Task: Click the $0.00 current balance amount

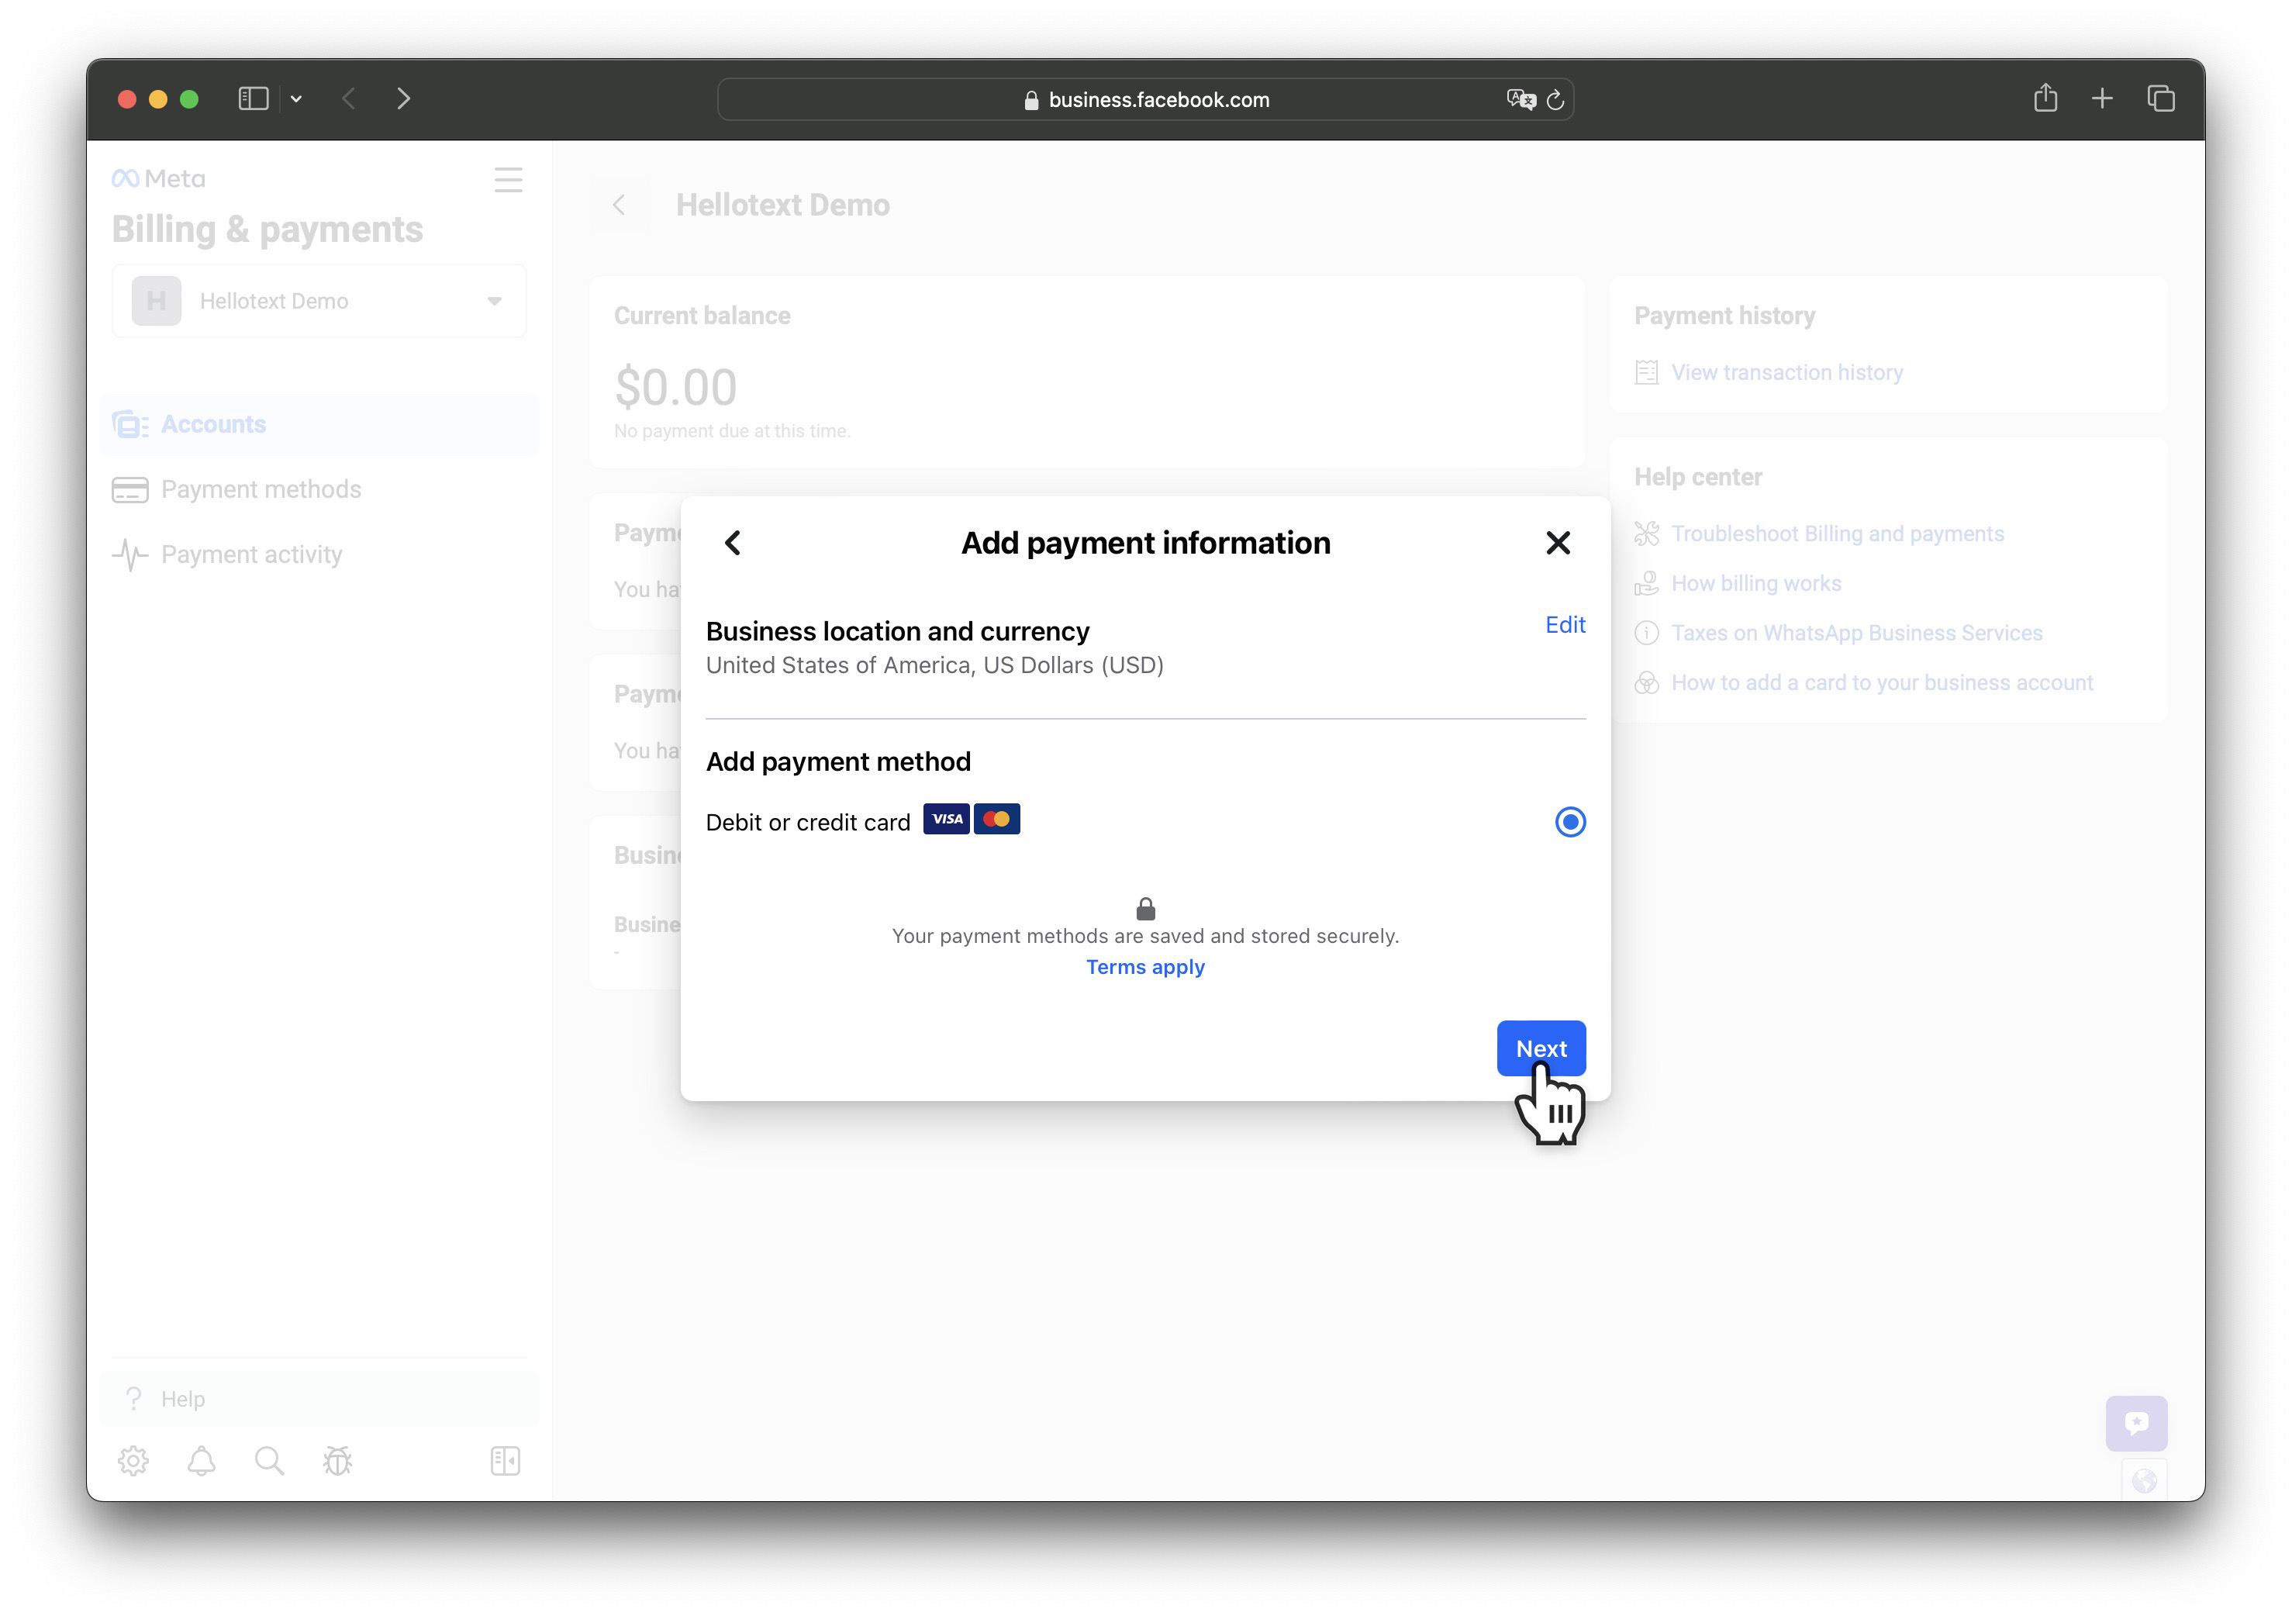Action: [676, 387]
